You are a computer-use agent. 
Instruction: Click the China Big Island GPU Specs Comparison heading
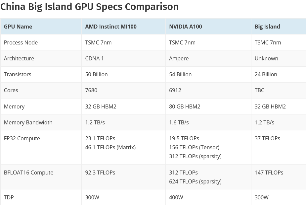(89, 7)
